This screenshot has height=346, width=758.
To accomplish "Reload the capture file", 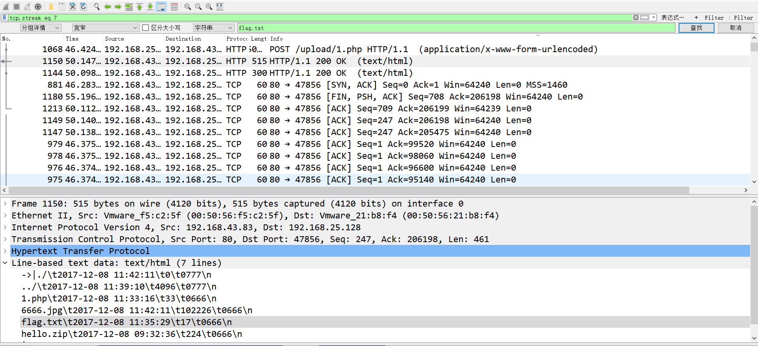I will coord(83,7).
